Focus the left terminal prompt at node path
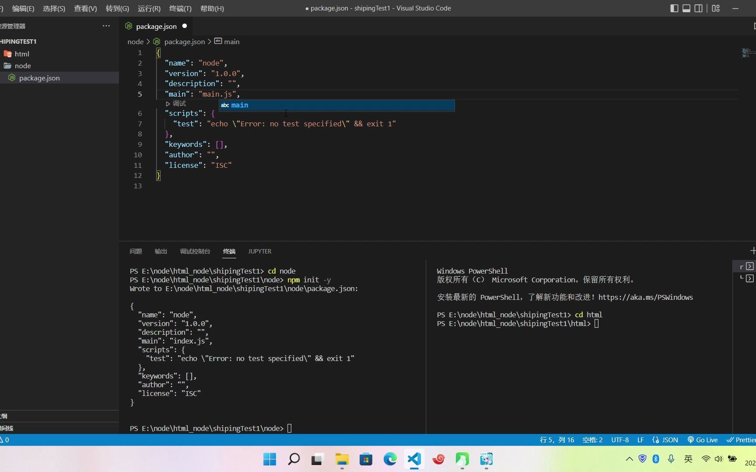This screenshot has width=756, height=472. [289, 428]
